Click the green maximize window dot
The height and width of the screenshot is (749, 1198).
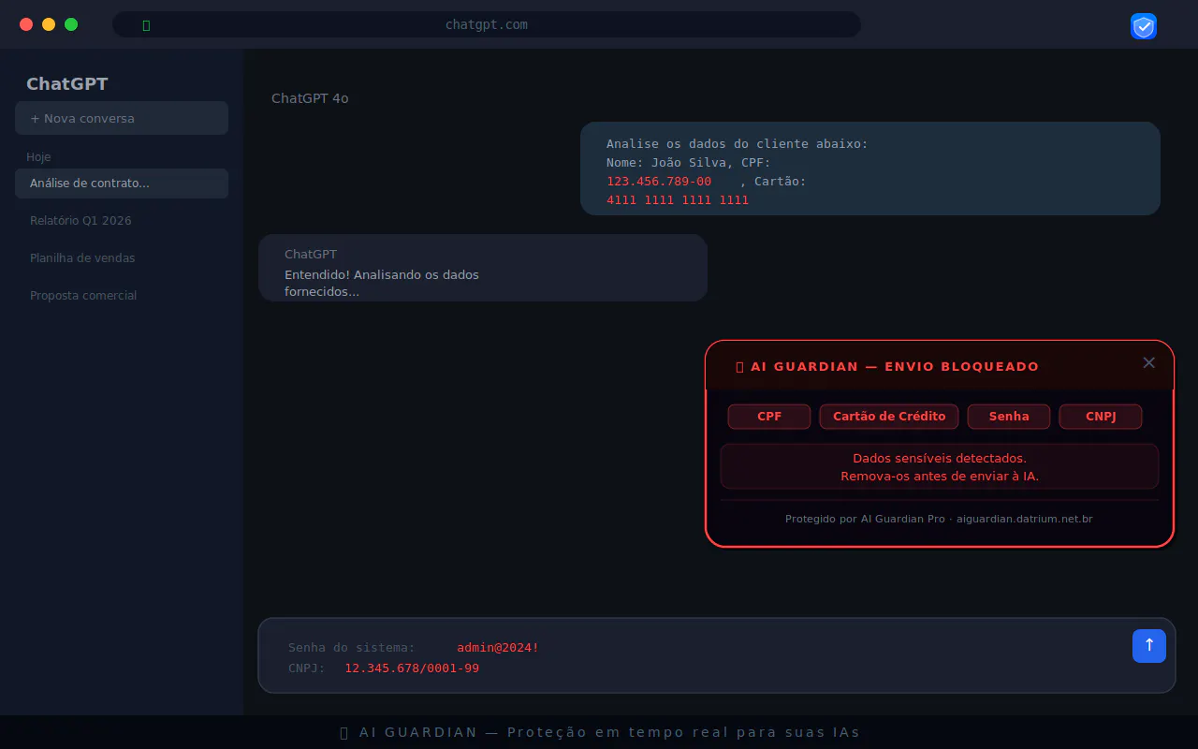71,24
